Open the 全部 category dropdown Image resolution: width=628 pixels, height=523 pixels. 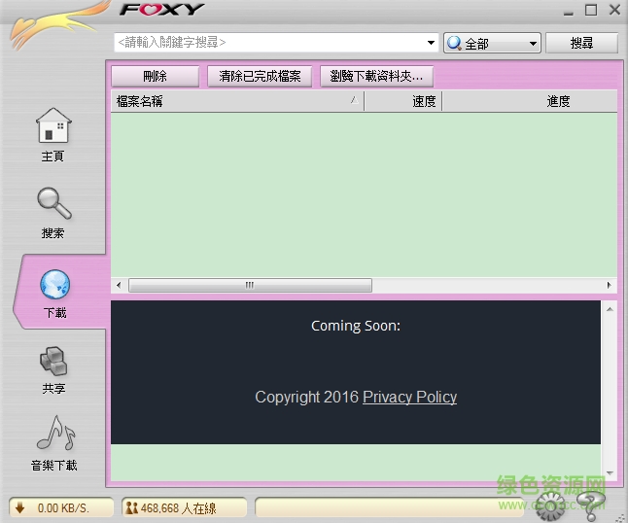tap(492, 44)
